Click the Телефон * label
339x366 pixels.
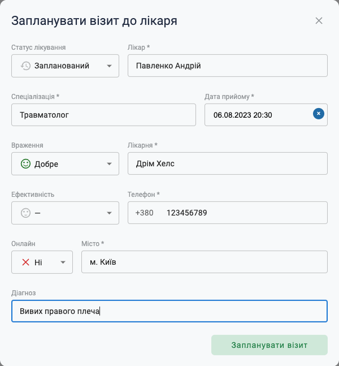click(x=144, y=195)
